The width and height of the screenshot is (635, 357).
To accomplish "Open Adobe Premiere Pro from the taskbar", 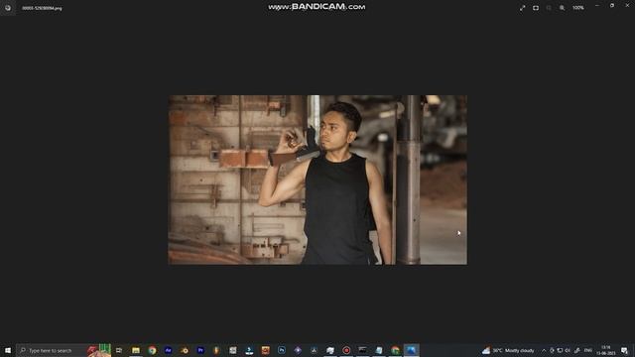I will click(200, 350).
